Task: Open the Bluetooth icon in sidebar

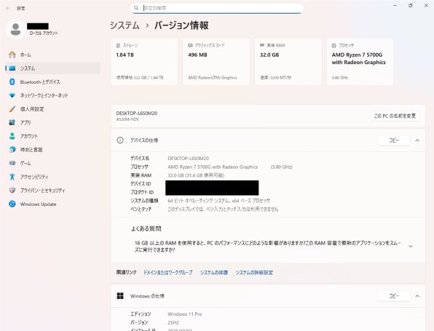Action: 12,82
